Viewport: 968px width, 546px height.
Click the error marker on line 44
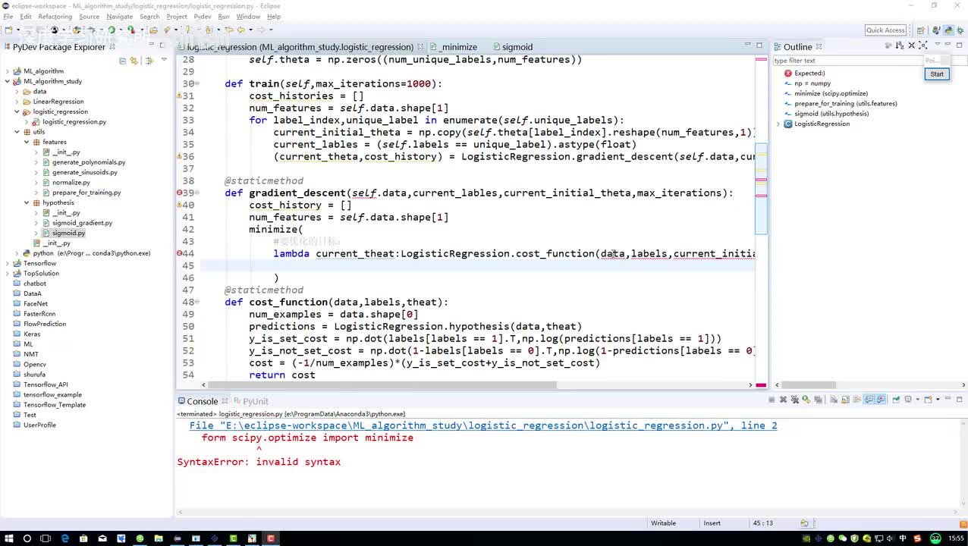pyautogui.click(x=179, y=253)
